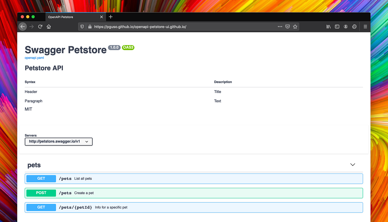388x222 pixels.
Task: Click the Swagger Petstore title
Action: (66, 50)
